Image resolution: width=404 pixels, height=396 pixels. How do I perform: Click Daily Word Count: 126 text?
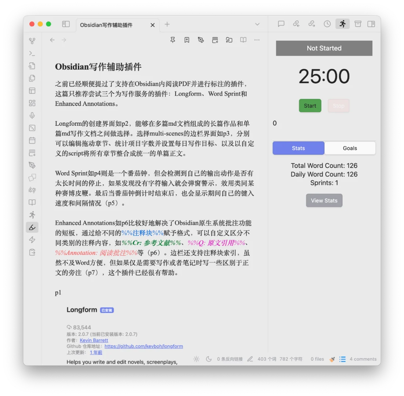(324, 174)
